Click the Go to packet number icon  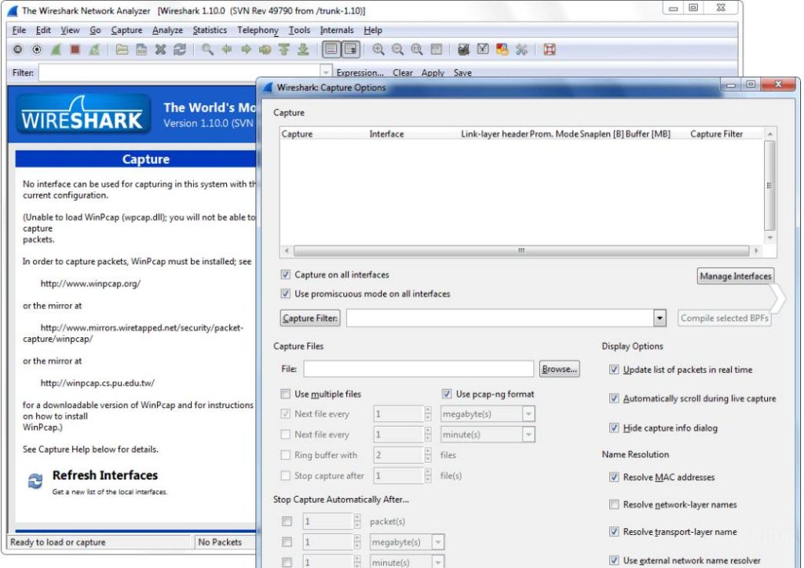coord(265,49)
